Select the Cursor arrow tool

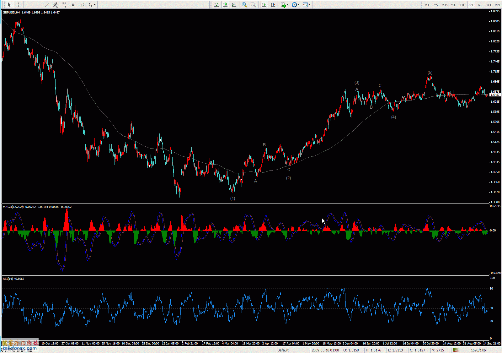(9, 5)
